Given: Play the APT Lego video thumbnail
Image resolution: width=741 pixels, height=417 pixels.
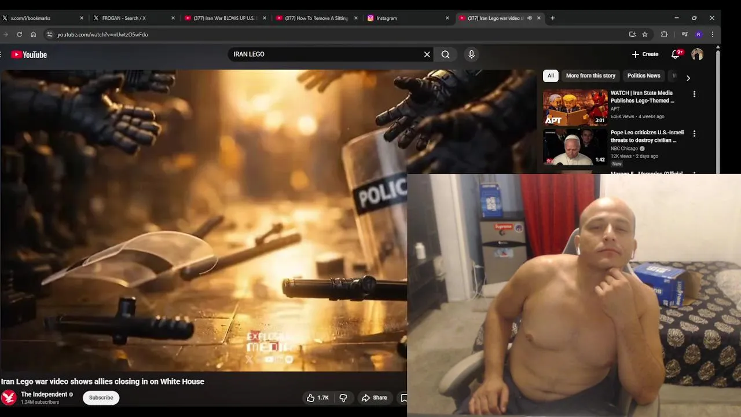Looking at the screenshot, I should pos(575,108).
